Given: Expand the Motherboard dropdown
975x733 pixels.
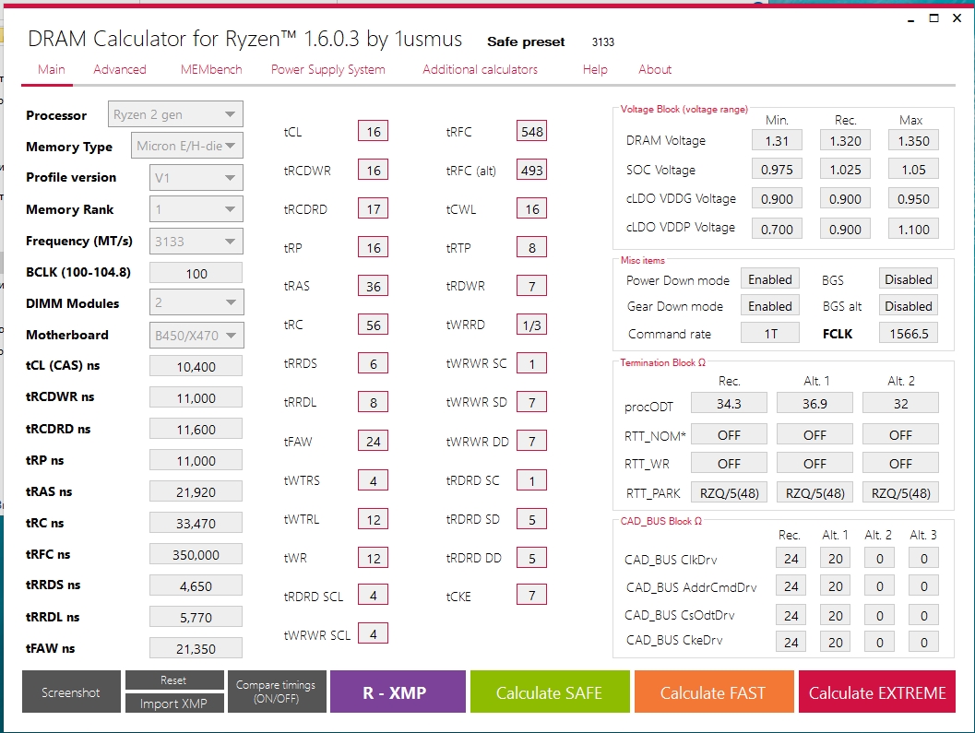Looking at the screenshot, I should [x=196, y=336].
